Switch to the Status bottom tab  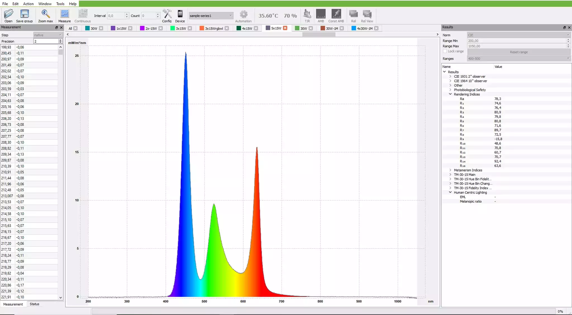34,304
